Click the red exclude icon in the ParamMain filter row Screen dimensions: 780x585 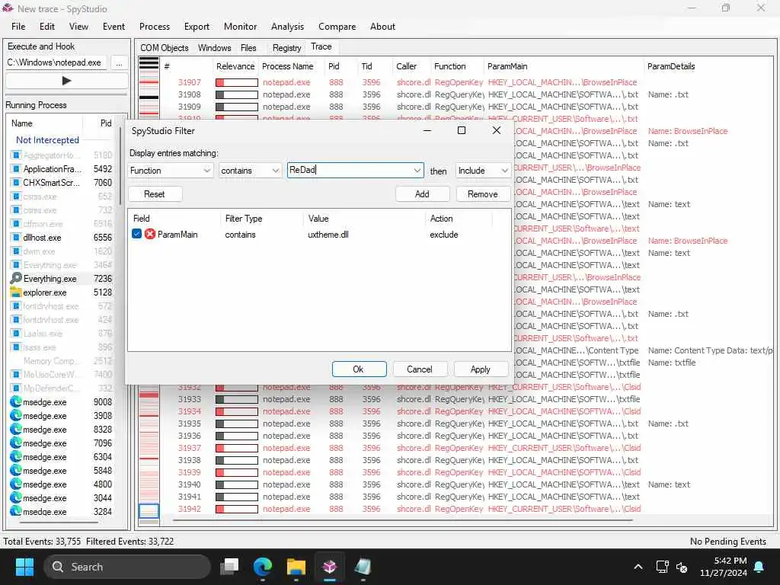150,234
